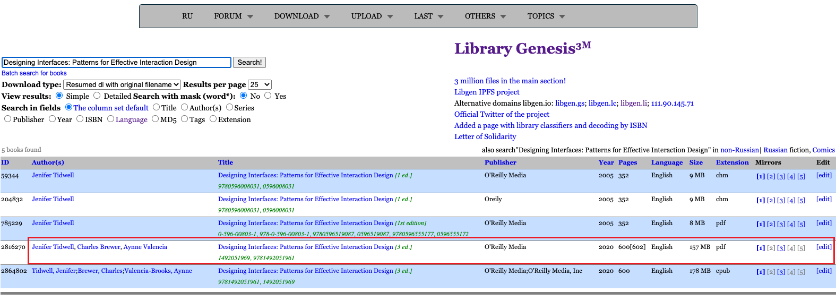
Task: Expand the UPLOAD menu
Action: [372, 16]
